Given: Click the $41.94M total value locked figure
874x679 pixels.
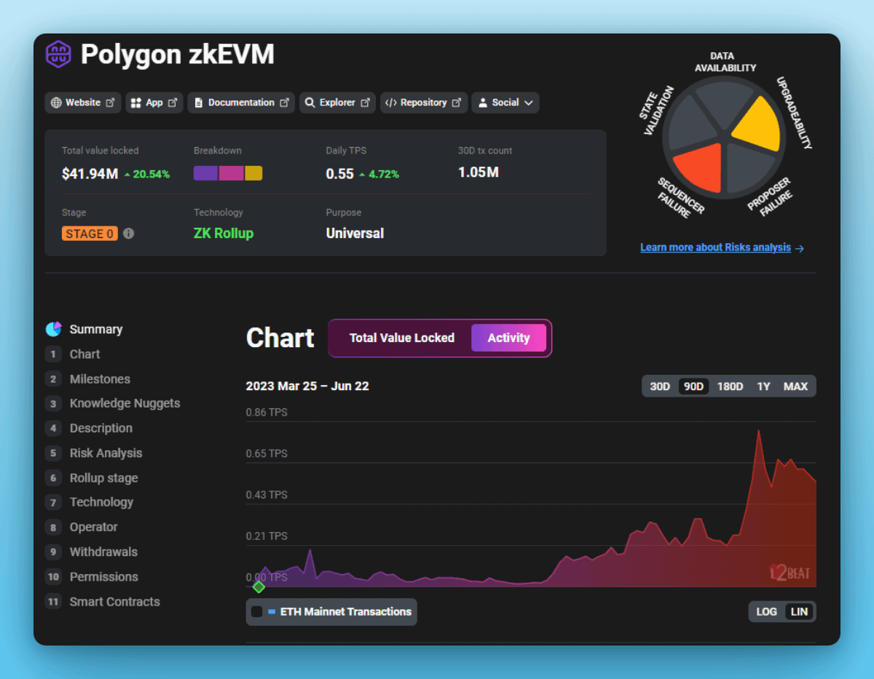Looking at the screenshot, I should (x=90, y=173).
